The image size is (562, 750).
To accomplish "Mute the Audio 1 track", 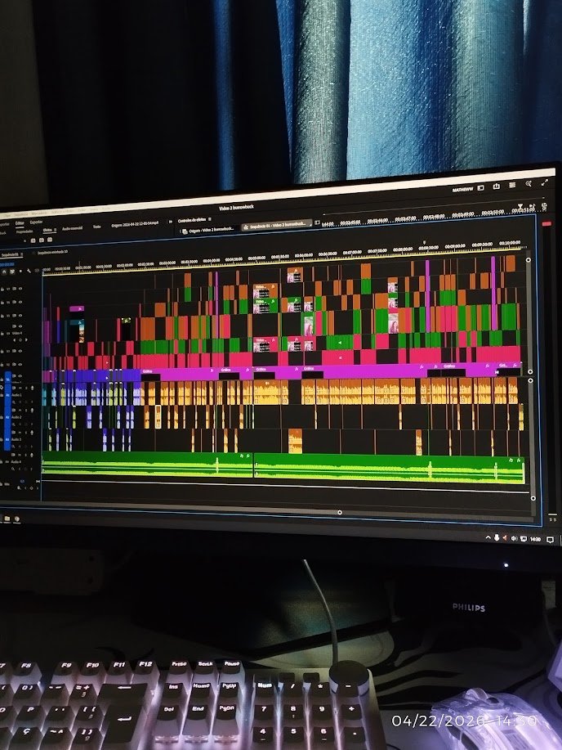I will coord(20,388).
